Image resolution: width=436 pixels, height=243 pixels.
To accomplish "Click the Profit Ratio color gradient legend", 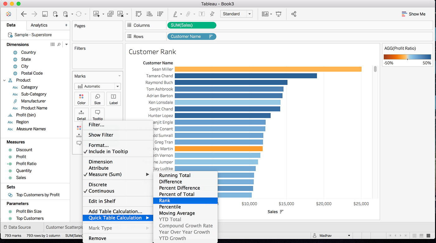I will pyautogui.click(x=407, y=57).
